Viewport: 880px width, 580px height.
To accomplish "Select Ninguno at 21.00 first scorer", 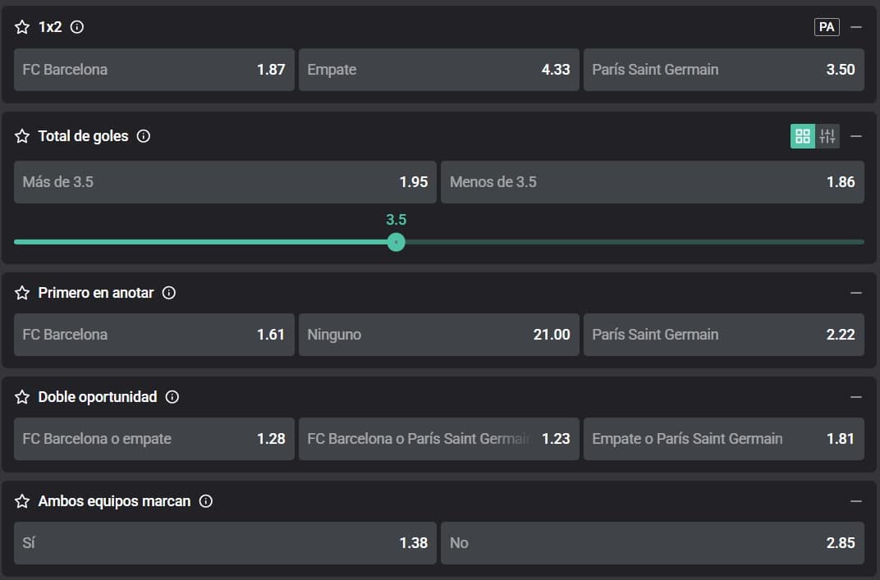I will [x=438, y=335].
